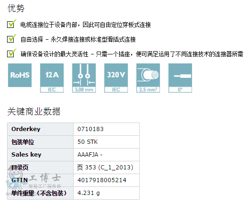This screenshot has width=251, height=203.
Task: Click the RoHS compliance icon
Action: tap(20, 75)
